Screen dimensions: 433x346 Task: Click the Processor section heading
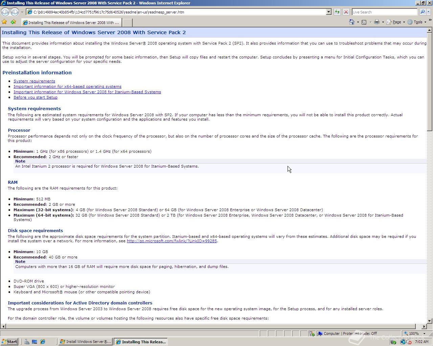click(19, 130)
